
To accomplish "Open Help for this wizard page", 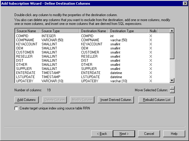I will tap(174, 134).
